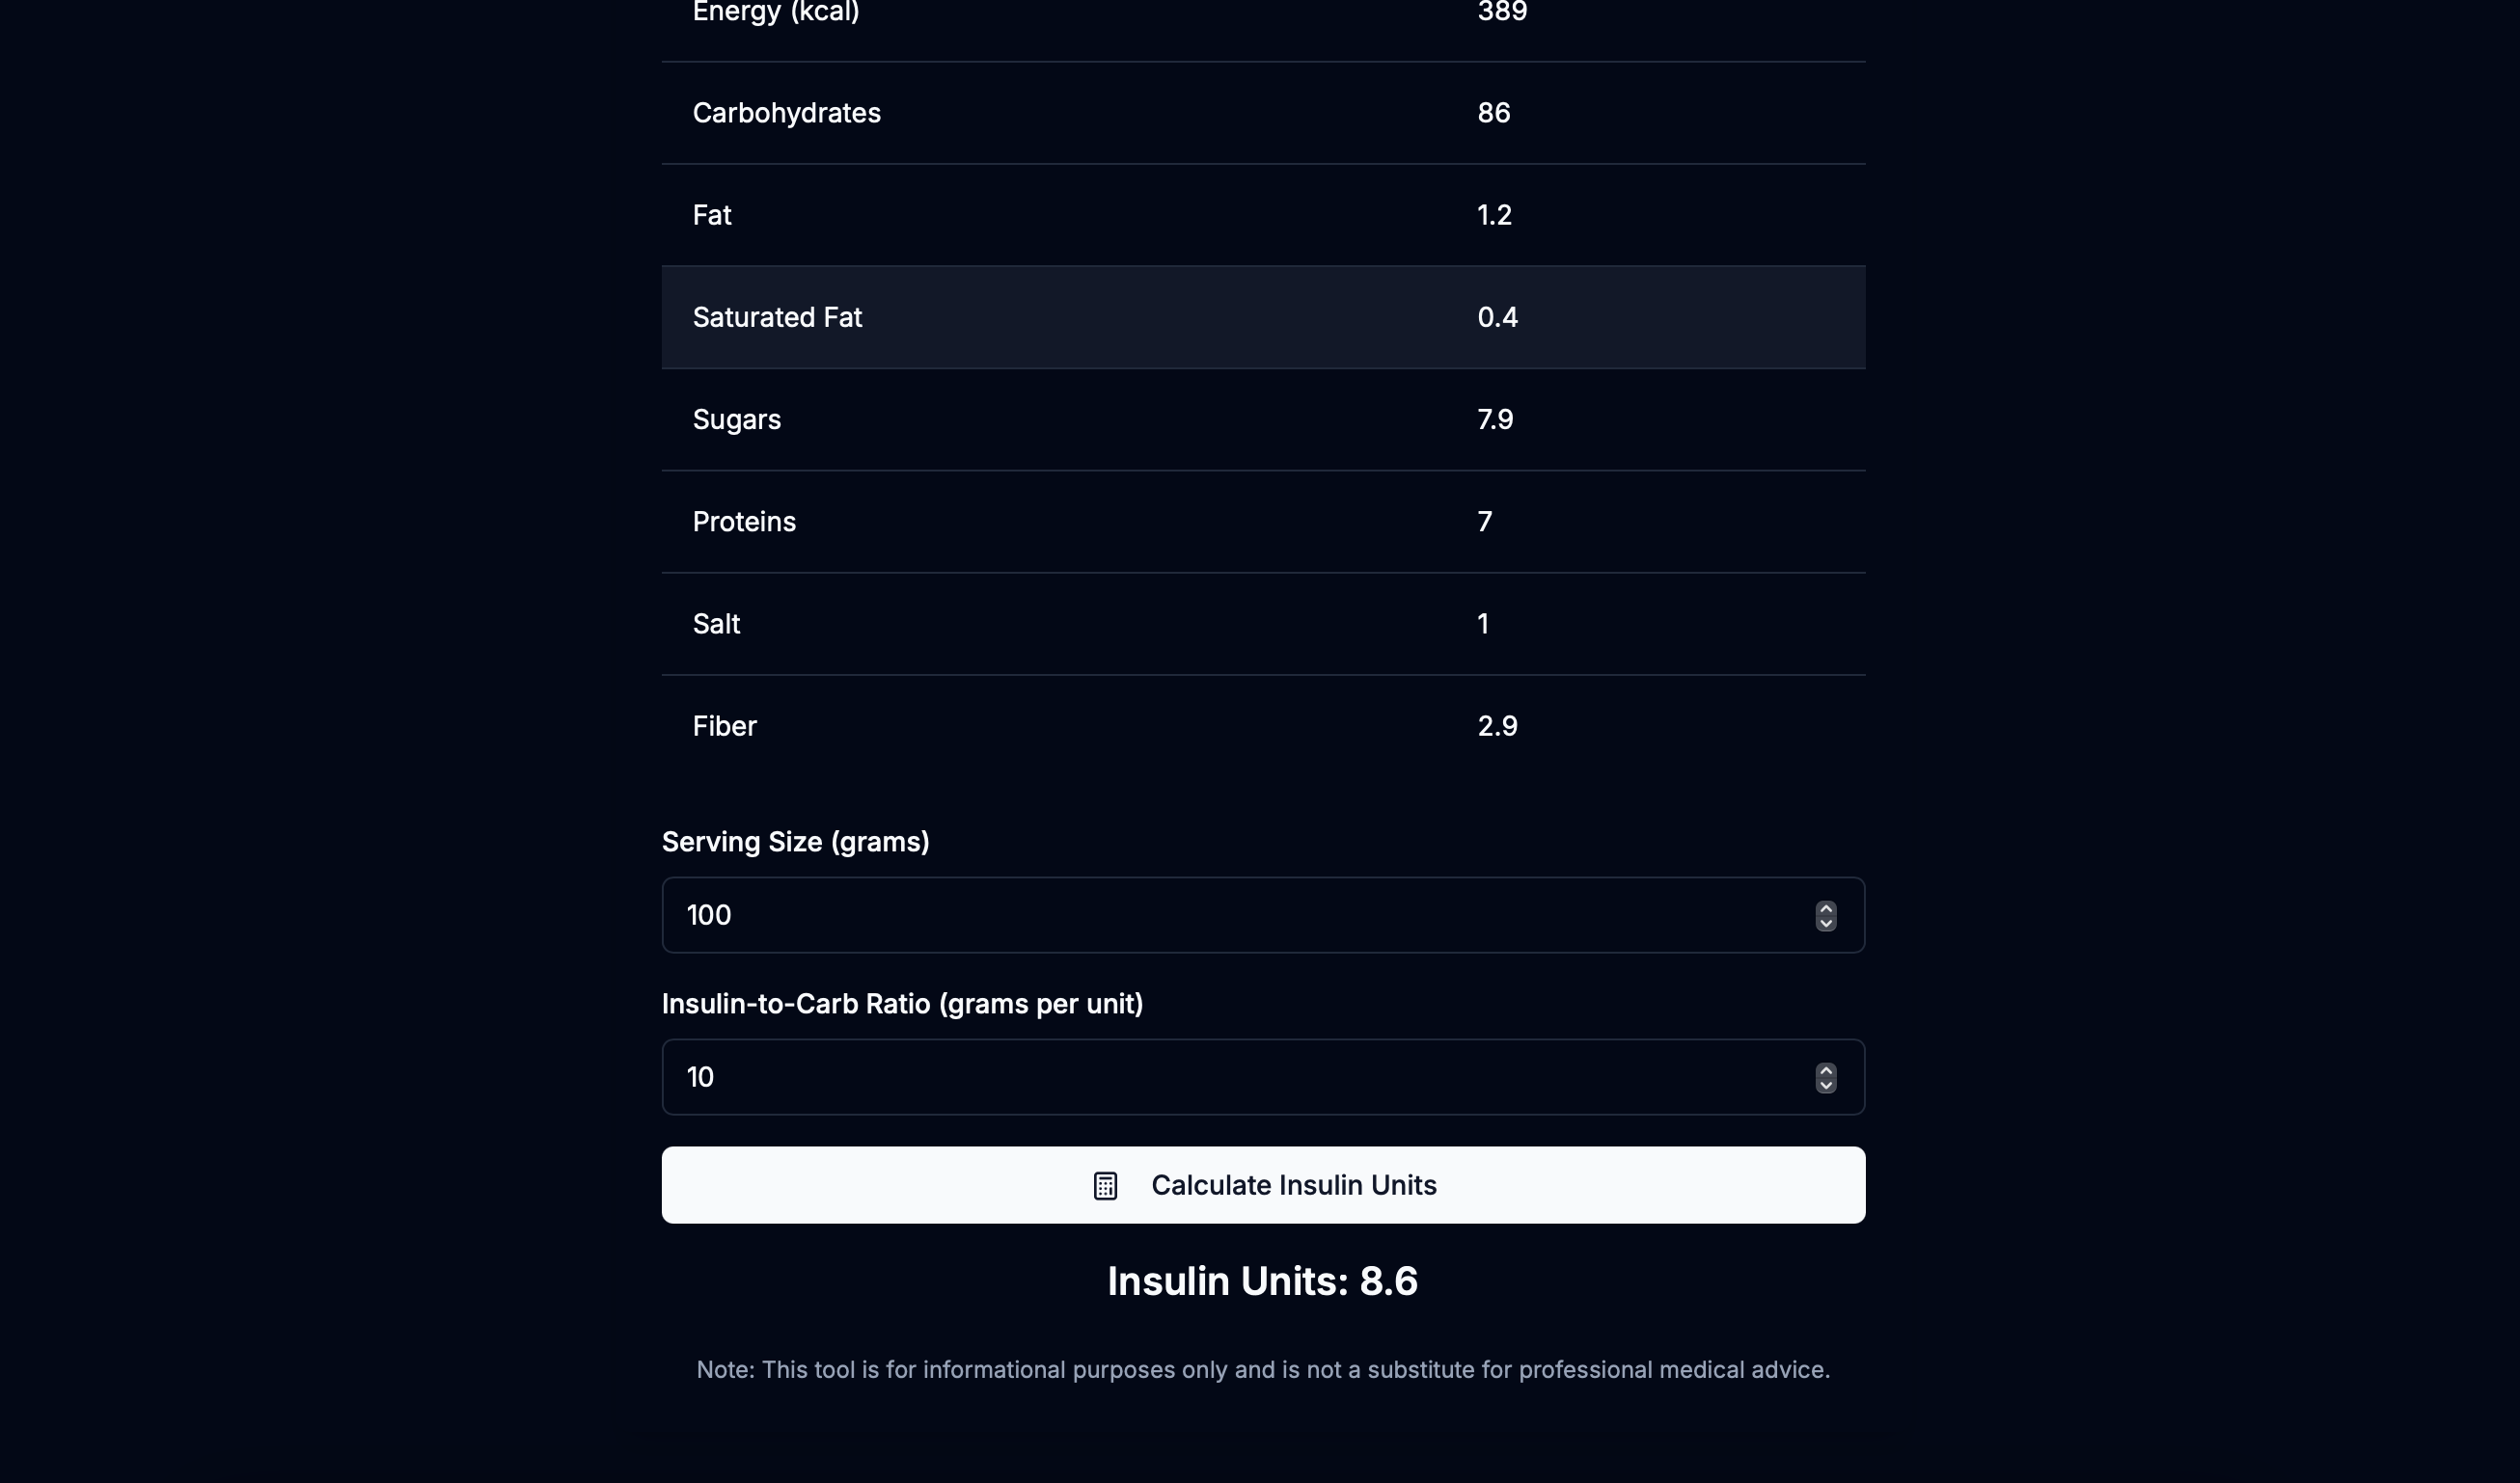Select the Saturated Fat row label
Screen dimensions: 2520x1483
[x=777, y=318]
